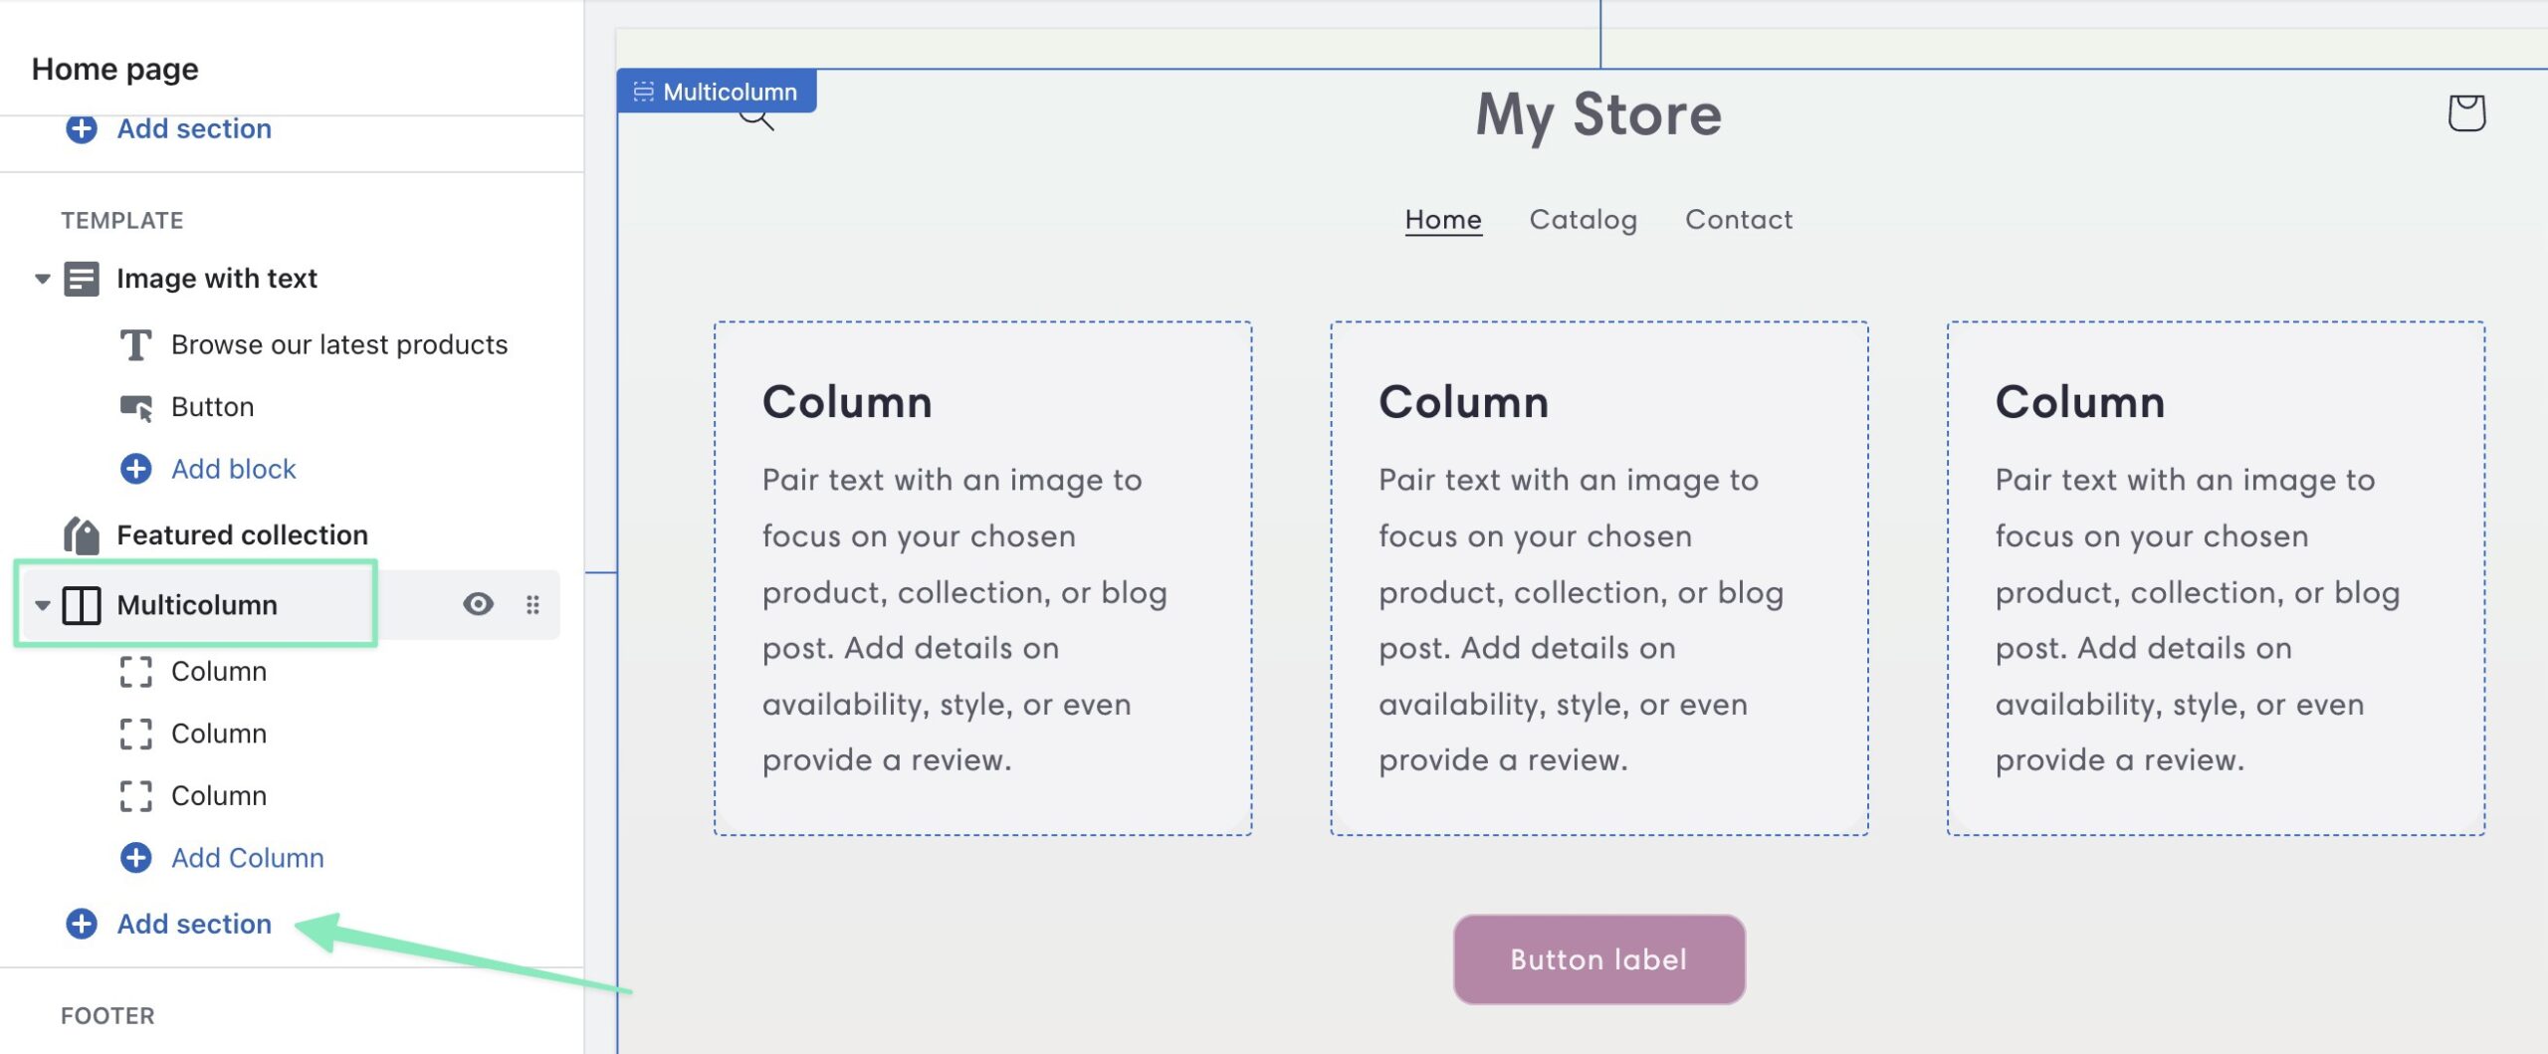Viewport: 2548px width, 1054px height.
Task: Click the text block T icon
Action: click(136, 345)
